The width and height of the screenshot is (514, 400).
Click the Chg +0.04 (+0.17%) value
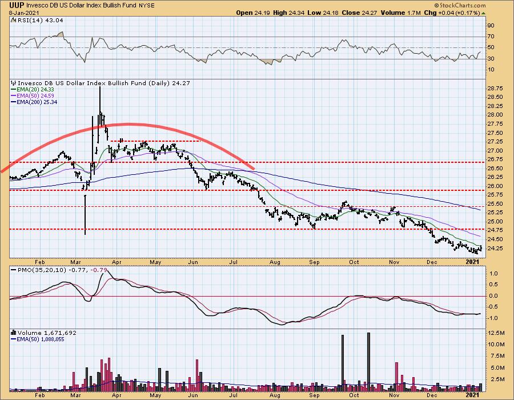(x=452, y=13)
